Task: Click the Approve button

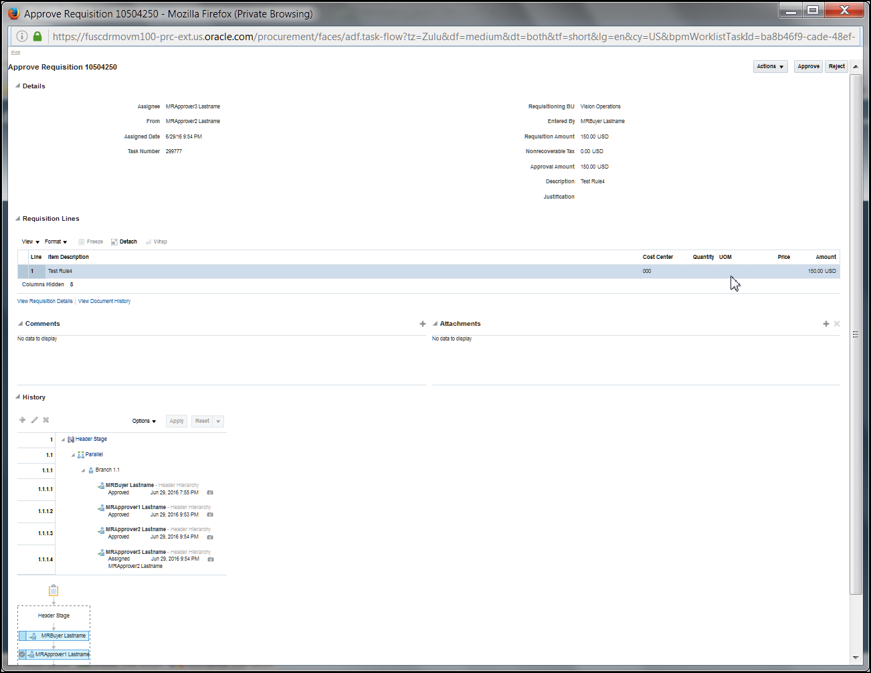Action: point(808,66)
